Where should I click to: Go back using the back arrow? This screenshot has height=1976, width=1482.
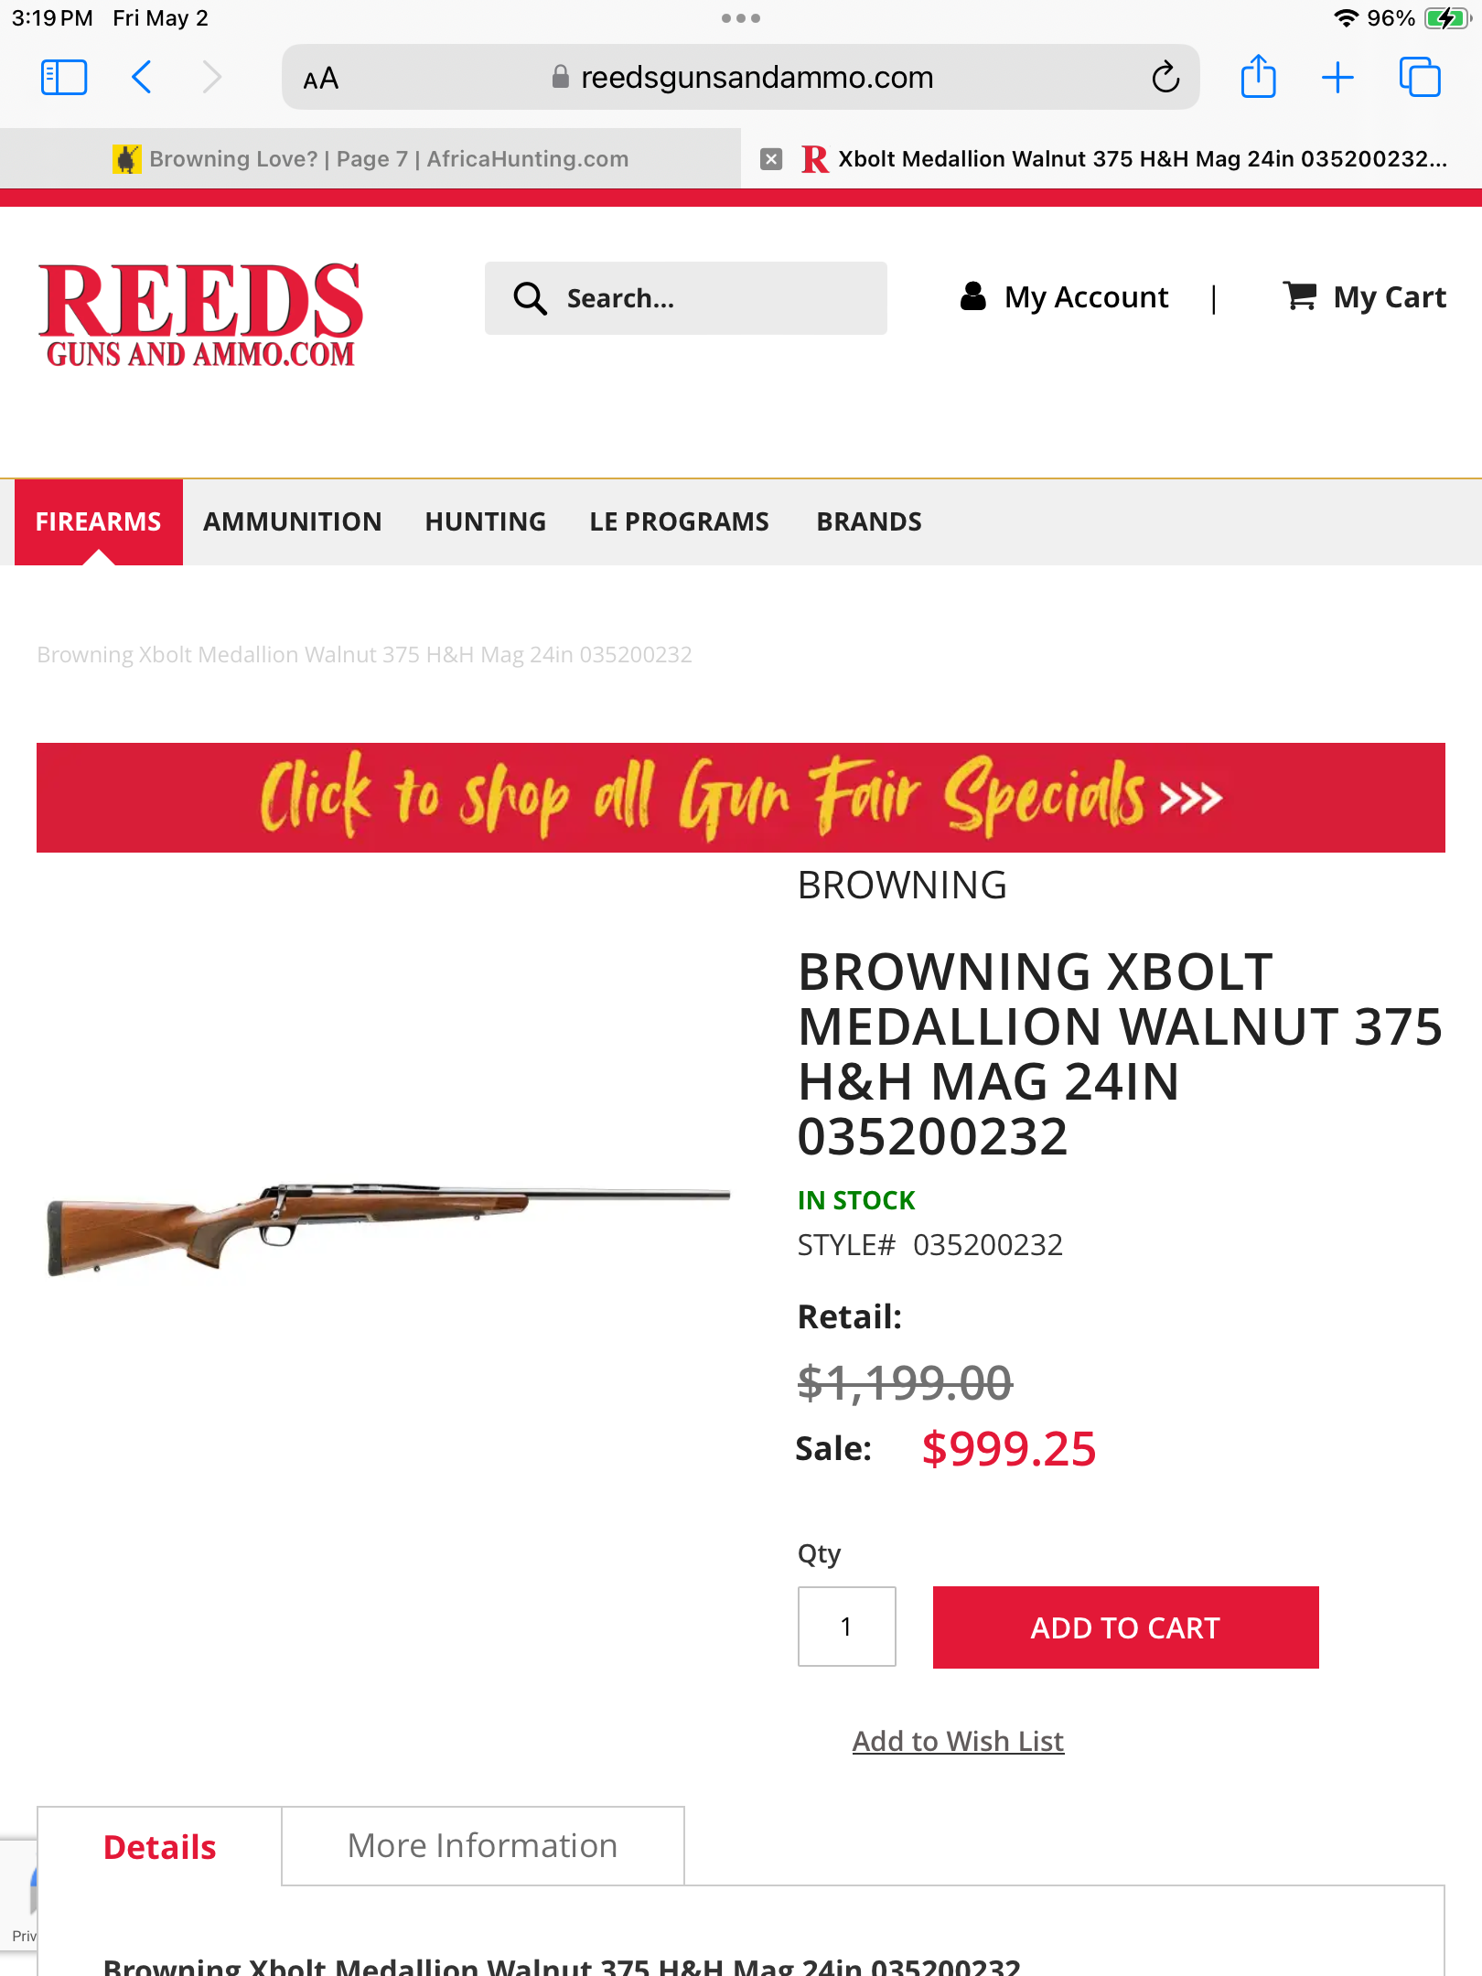point(142,78)
